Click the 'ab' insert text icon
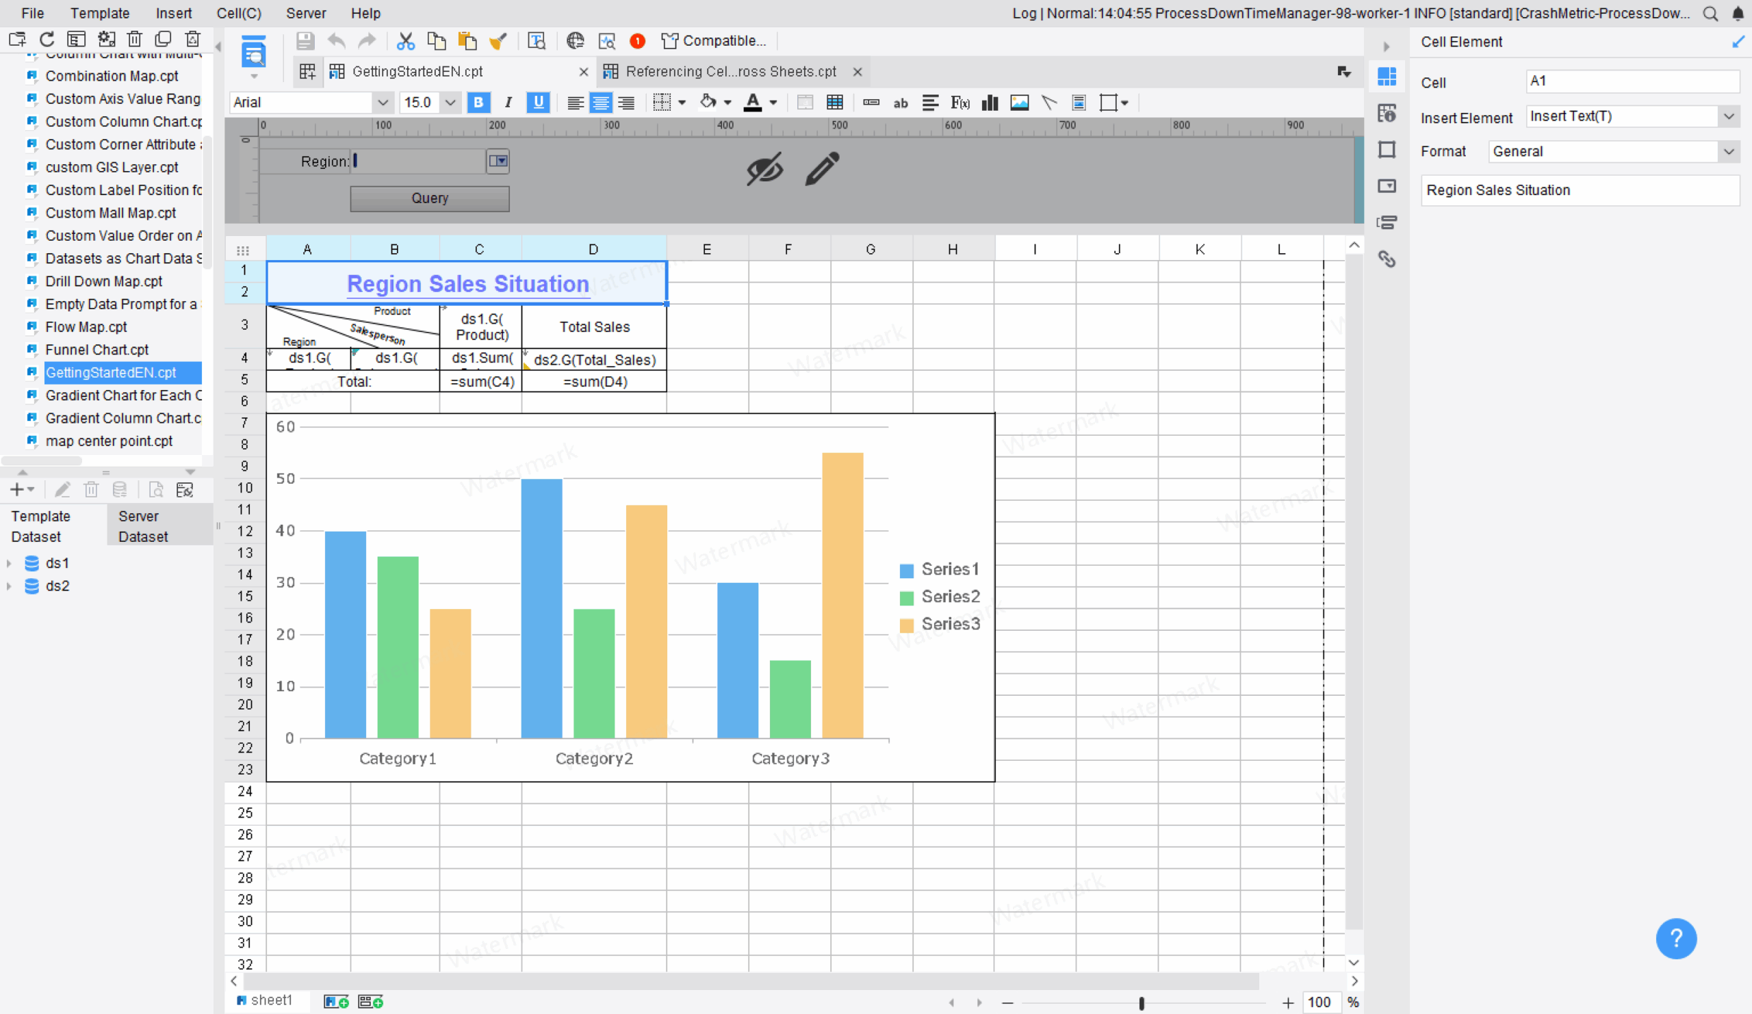 (x=901, y=103)
